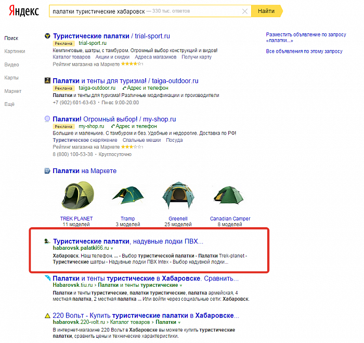Click habarovsk.palatki66.ru URL
The width and height of the screenshot is (364, 343).
(x=81, y=248)
